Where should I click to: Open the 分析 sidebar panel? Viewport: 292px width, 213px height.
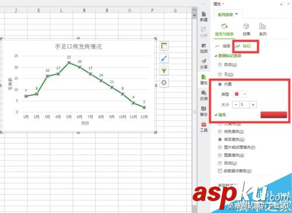tap(204, 32)
